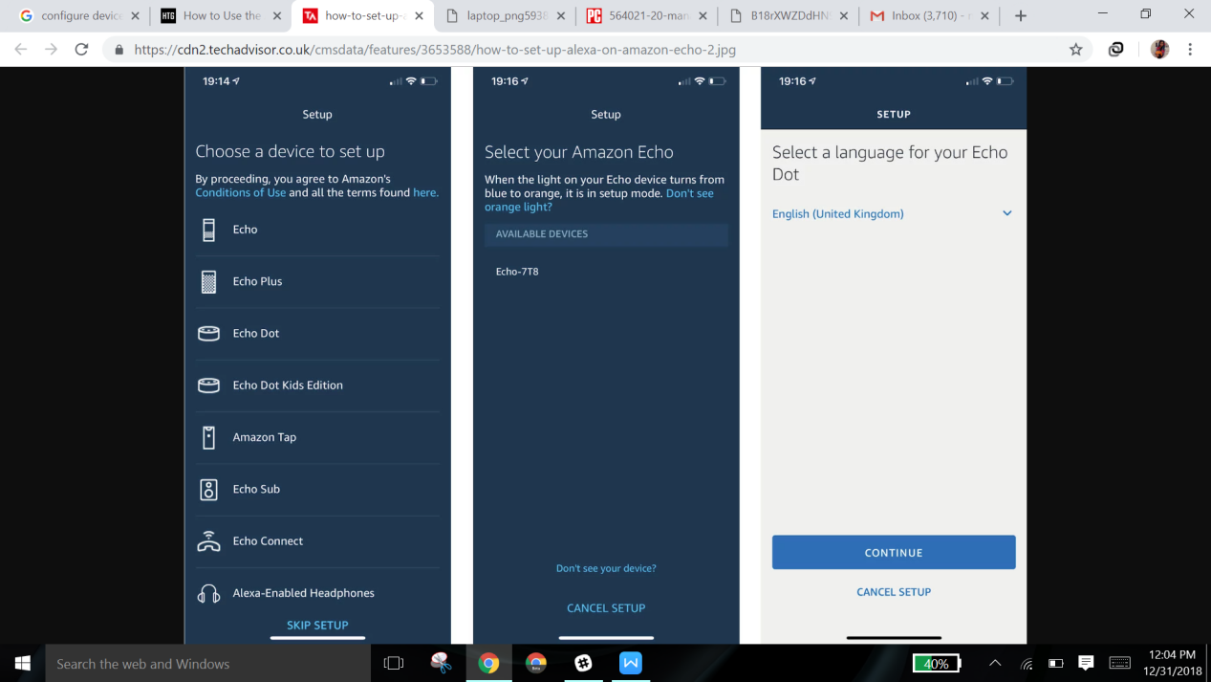Click the Echo Plus device icon
Screen dimensions: 1211x682
click(208, 281)
